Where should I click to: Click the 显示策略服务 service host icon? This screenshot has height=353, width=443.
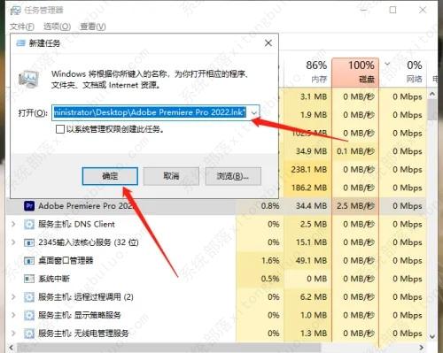[29, 315]
